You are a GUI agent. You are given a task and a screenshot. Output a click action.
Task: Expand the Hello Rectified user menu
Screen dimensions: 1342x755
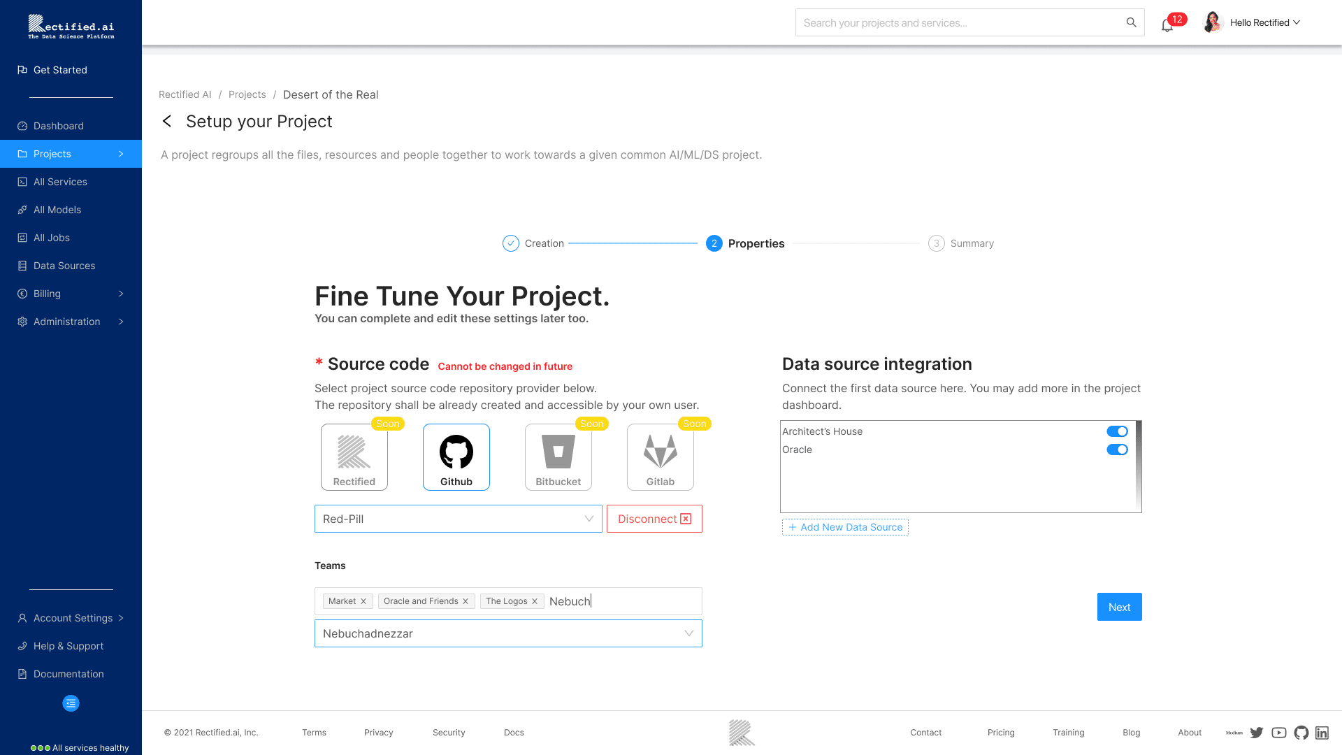click(1264, 22)
